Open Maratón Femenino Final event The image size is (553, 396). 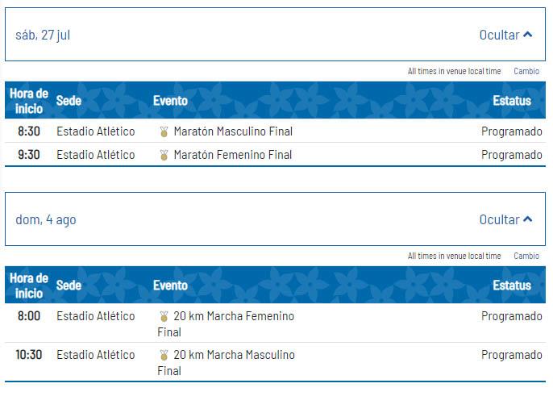tap(233, 155)
